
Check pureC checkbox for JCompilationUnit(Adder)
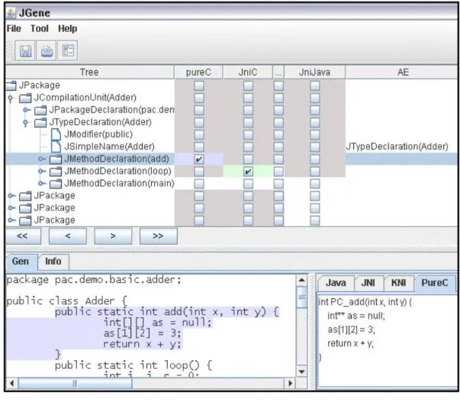tap(199, 98)
